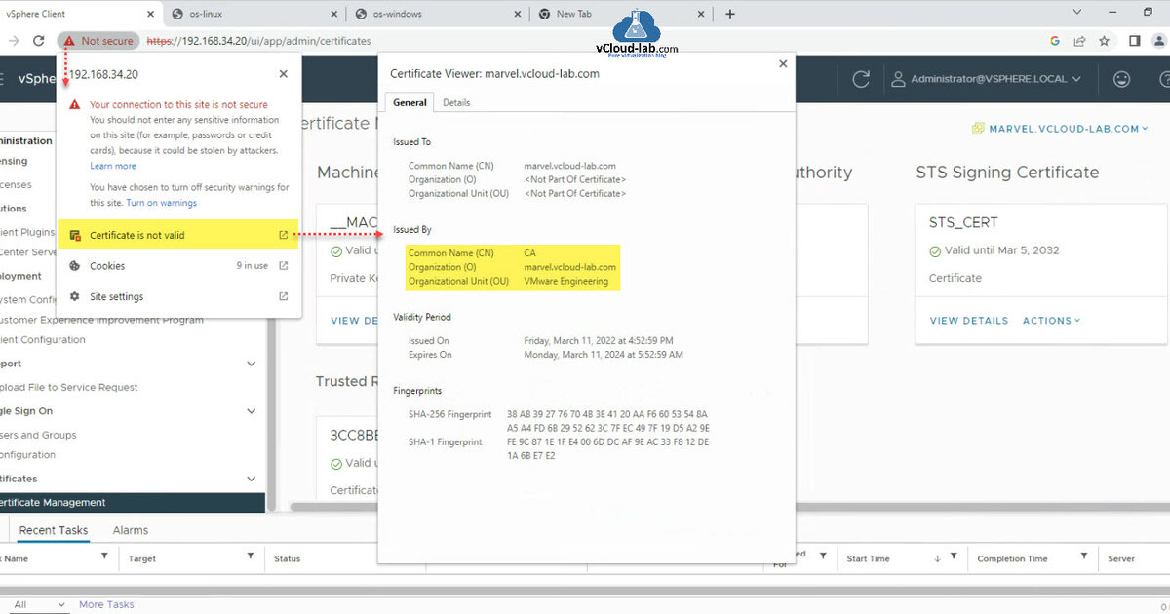Viewport: 1170px width, 614px height.
Task: Switch to the os-linux browser tab
Action: pos(253,14)
